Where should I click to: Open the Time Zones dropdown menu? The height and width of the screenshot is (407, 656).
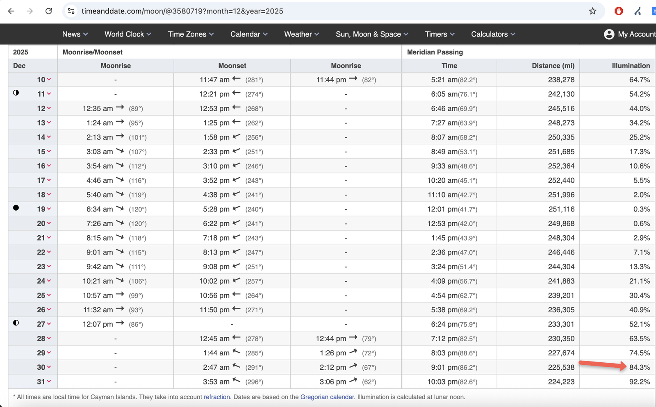(191, 34)
